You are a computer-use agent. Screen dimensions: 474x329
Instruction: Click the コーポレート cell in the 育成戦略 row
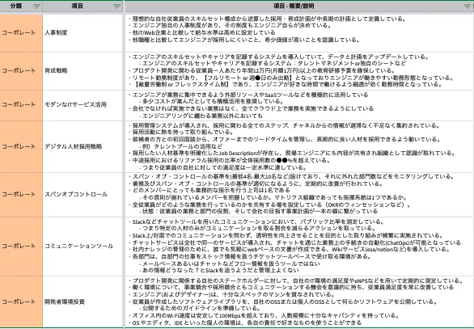coord(21,70)
